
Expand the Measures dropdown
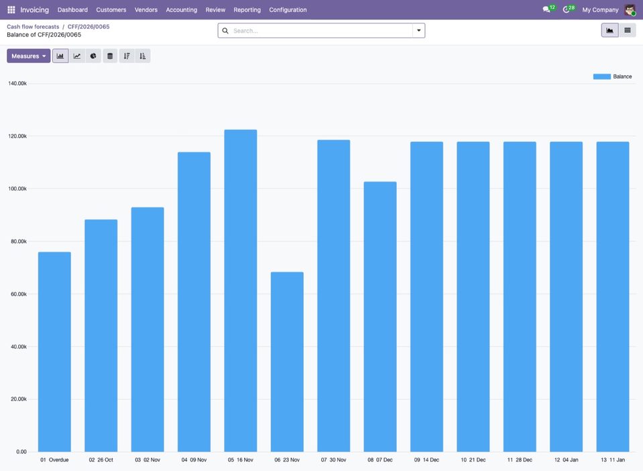point(29,56)
